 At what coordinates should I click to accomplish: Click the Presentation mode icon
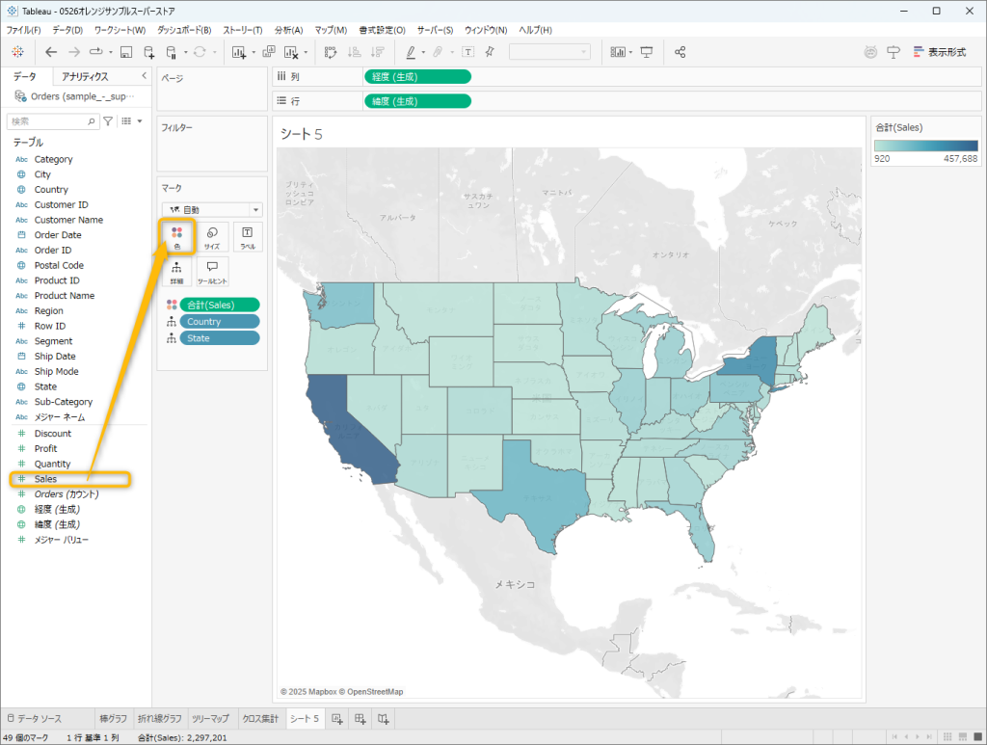tap(647, 52)
